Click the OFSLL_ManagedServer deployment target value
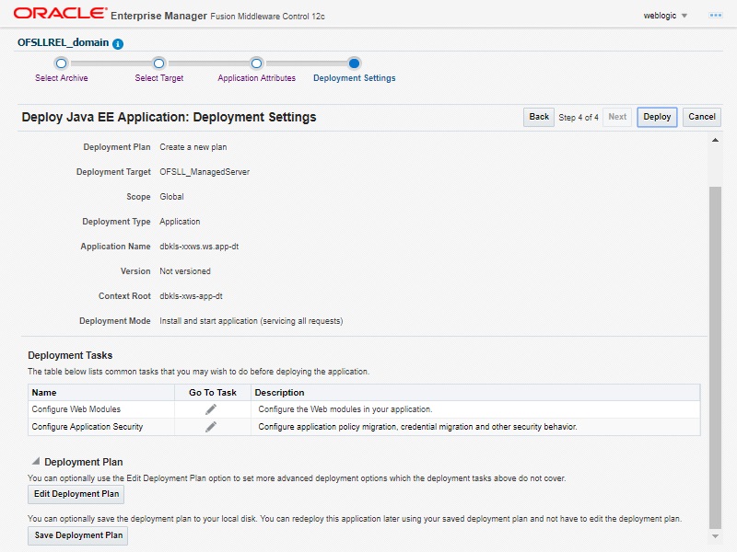Viewport: 737px width, 552px height. click(x=205, y=172)
